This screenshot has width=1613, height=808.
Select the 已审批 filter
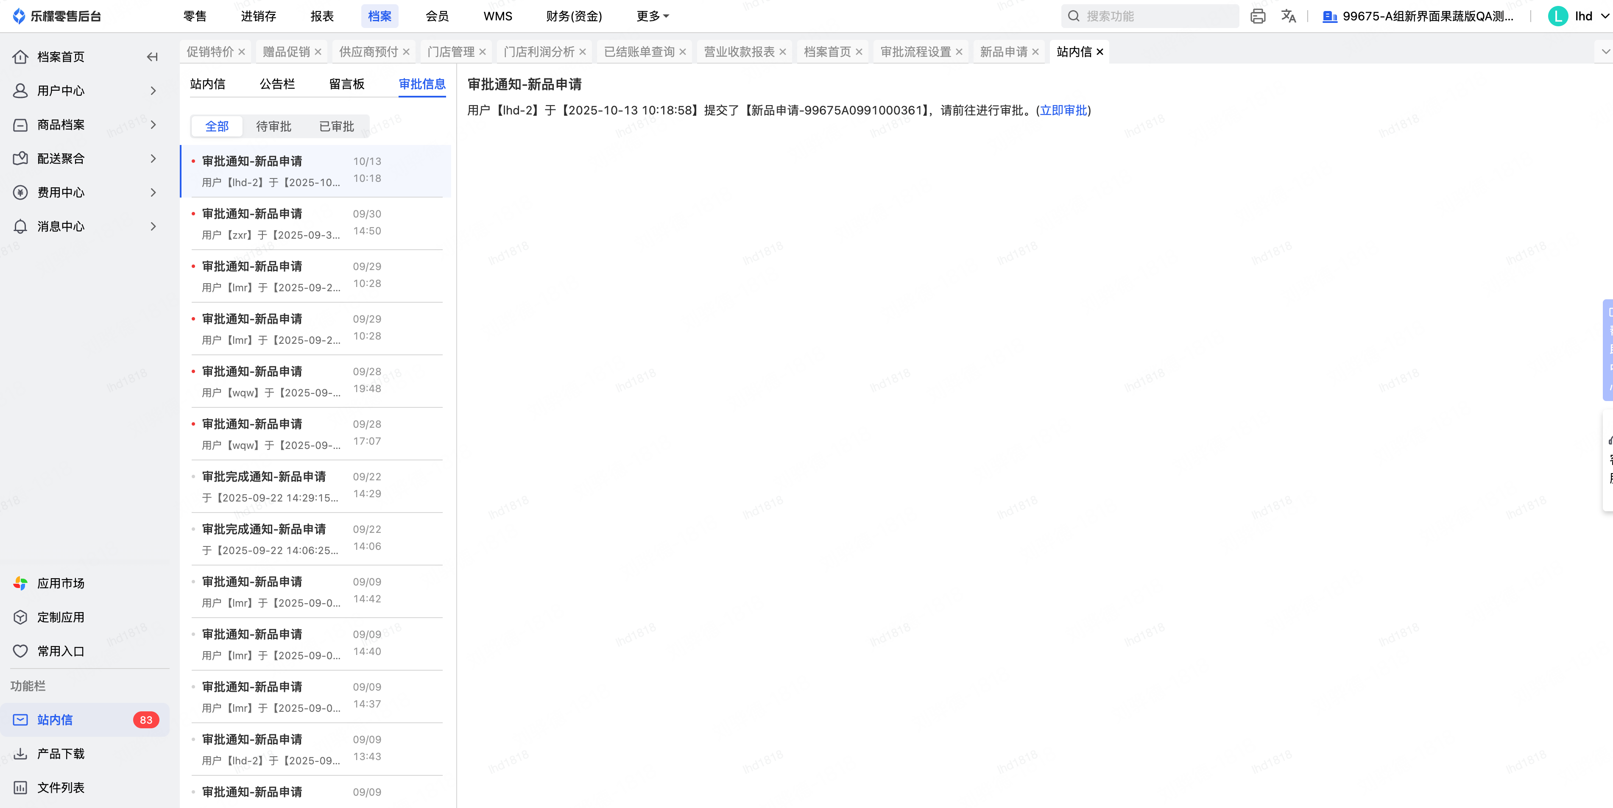click(x=336, y=126)
